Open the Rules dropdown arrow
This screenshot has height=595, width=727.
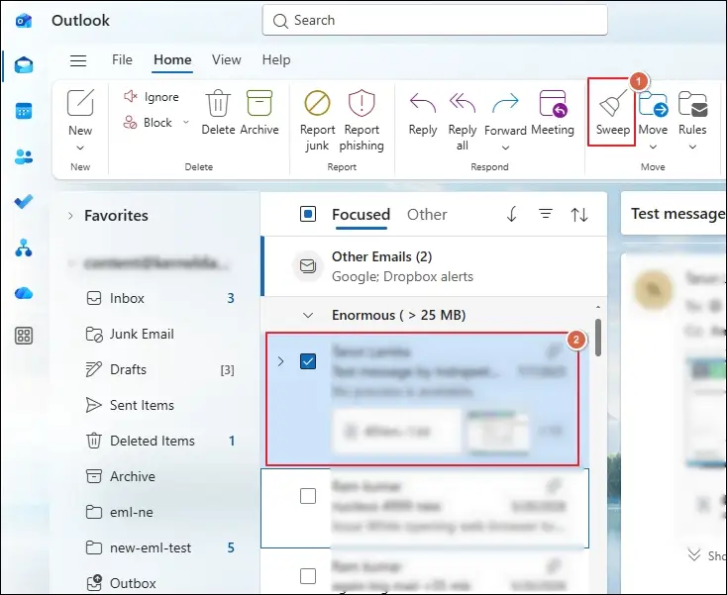692,147
